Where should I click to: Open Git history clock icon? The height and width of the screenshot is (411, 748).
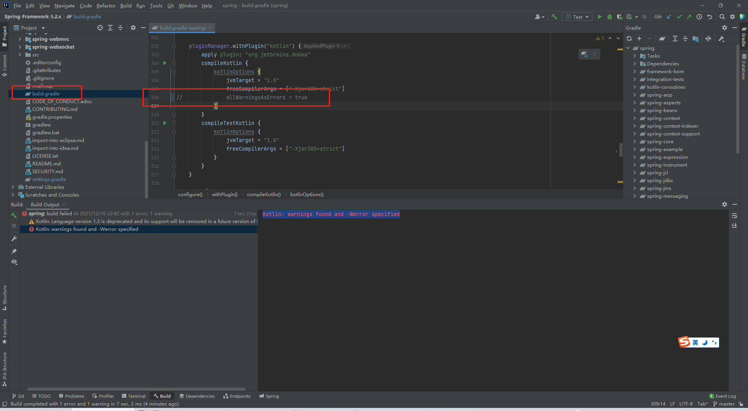click(699, 17)
